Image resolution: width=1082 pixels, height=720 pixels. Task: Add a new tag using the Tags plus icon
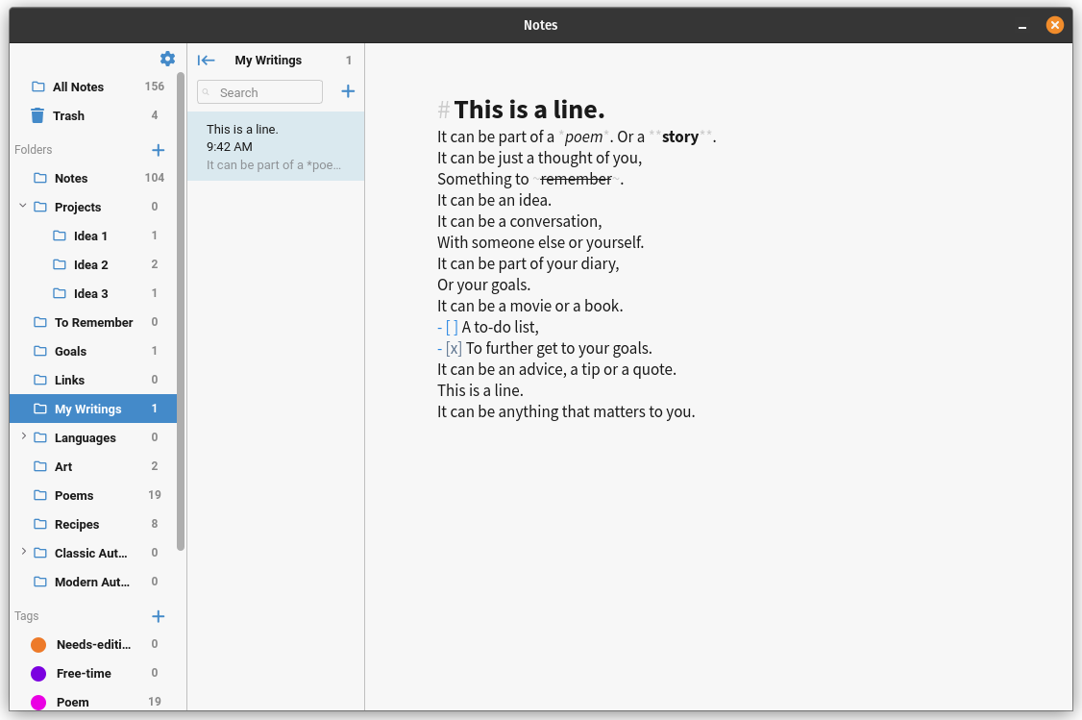(158, 616)
